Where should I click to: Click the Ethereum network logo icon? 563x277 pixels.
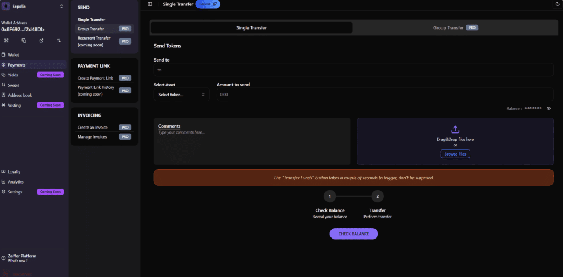tap(6, 6)
